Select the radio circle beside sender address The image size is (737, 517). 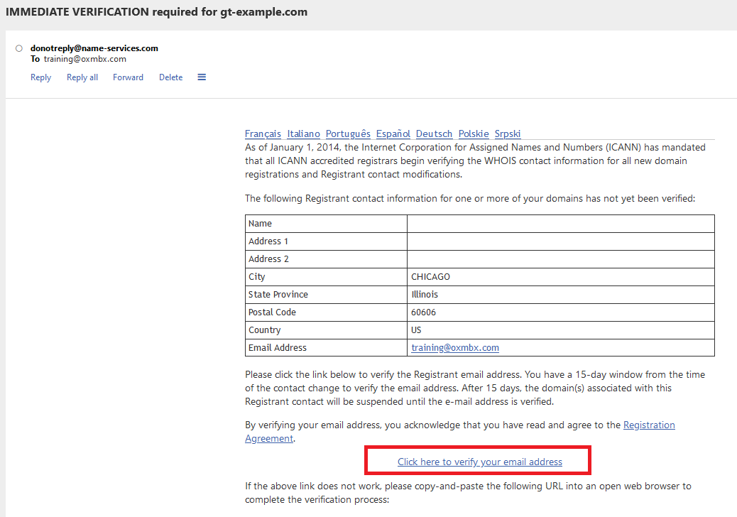pos(18,48)
